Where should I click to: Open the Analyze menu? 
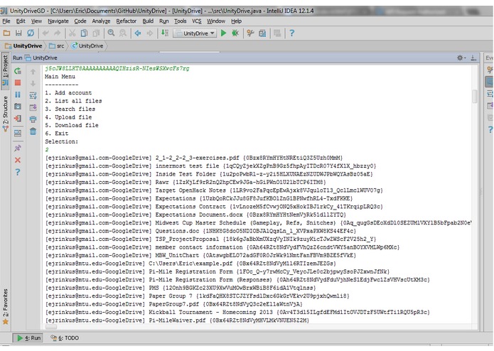(101, 21)
